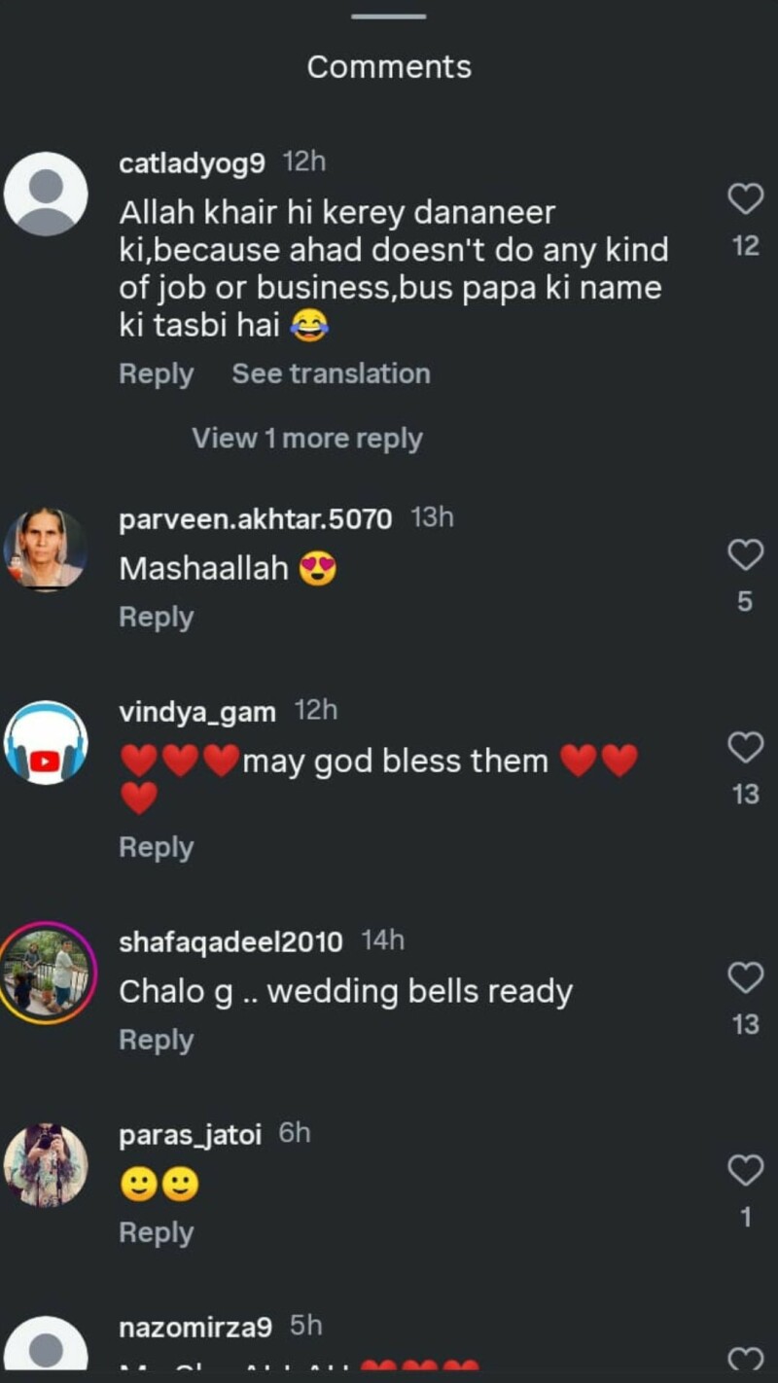Expand 'View 1 more reply' thread
The image size is (778, 1383).
click(306, 439)
